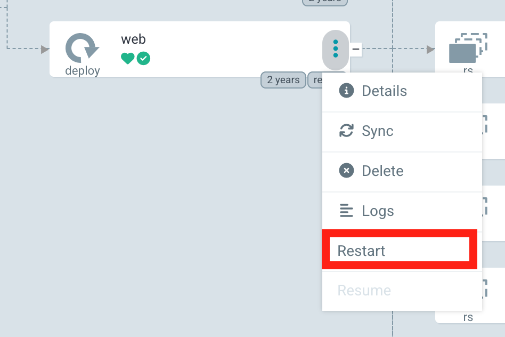This screenshot has height=337, width=505.
Task: Click the green heart health status icon
Action: click(128, 59)
